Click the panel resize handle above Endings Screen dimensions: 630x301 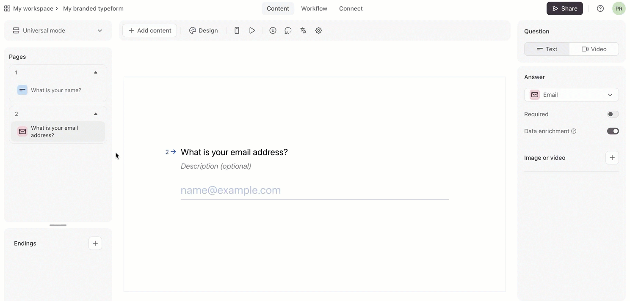pos(58,225)
